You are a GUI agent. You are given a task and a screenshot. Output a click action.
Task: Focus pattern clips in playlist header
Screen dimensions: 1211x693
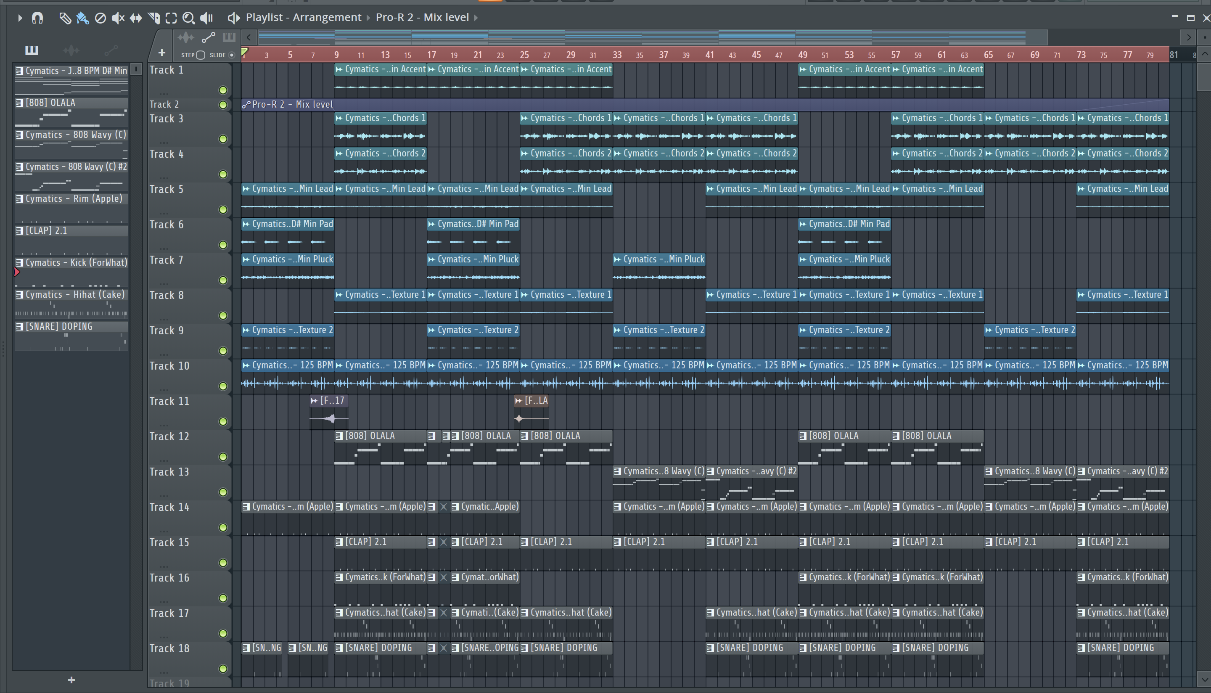coord(229,37)
